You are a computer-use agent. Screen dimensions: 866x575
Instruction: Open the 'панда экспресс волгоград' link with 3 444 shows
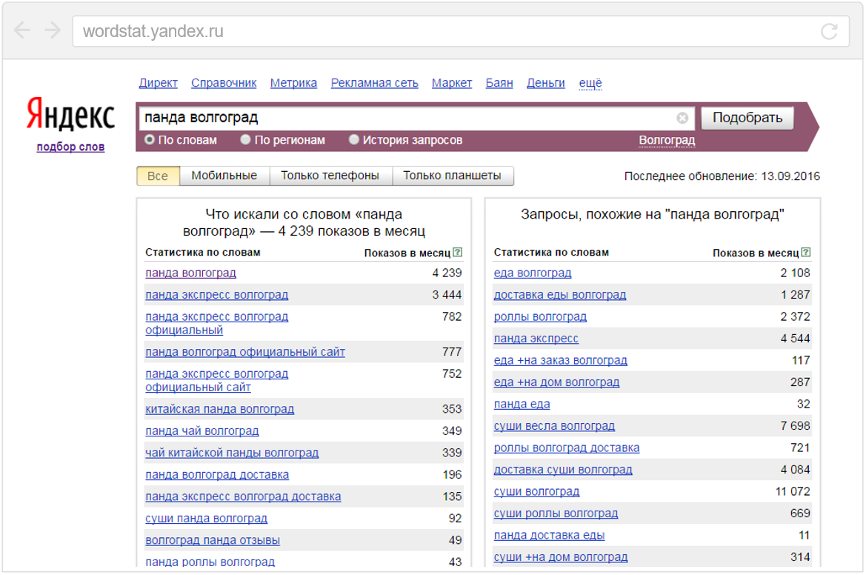tap(216, 295)
